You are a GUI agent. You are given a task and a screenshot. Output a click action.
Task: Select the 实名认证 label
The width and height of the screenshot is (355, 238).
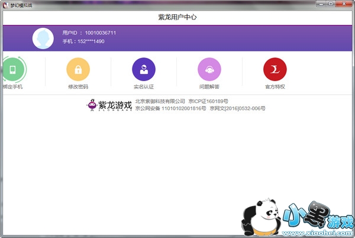143,86
